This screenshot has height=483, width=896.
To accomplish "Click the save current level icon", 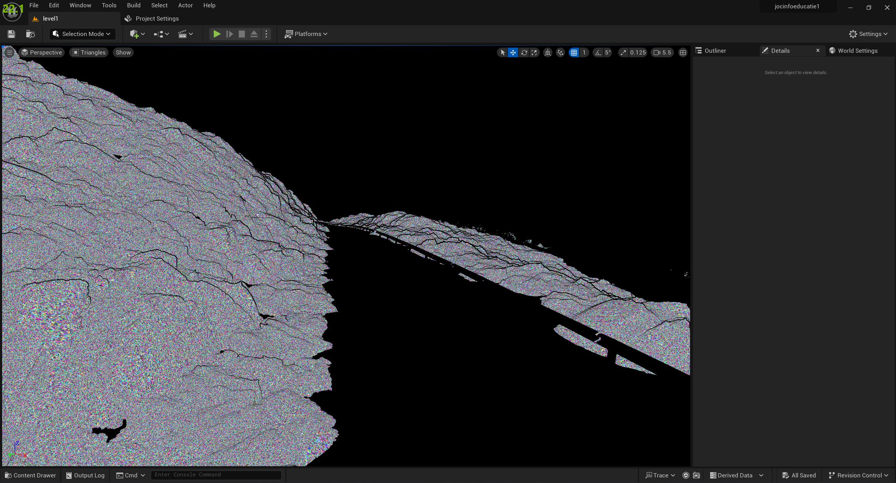I will (x=11, y=34).
